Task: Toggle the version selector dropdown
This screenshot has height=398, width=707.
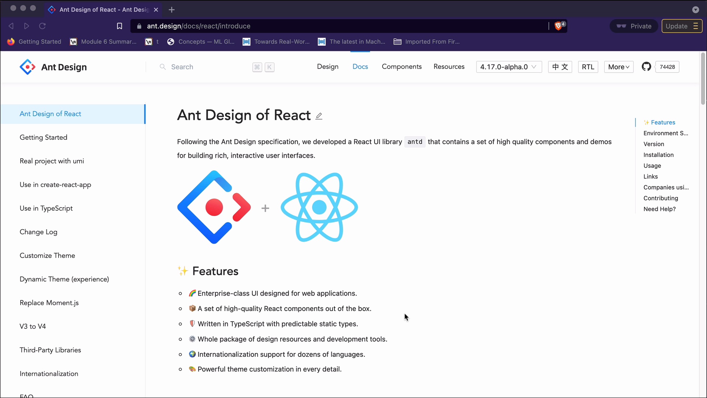Action: click(509, 67)
